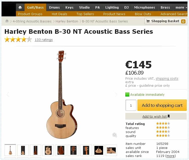Click the quantity input field
Image resolution: width=189 pixels, height=160 pixels.
tap(131, 105)
